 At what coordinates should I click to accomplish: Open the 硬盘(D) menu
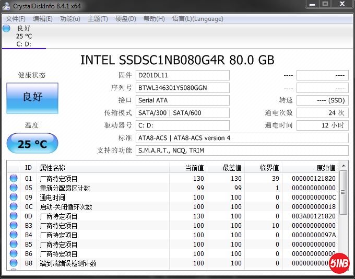click(x=125, y=19)
